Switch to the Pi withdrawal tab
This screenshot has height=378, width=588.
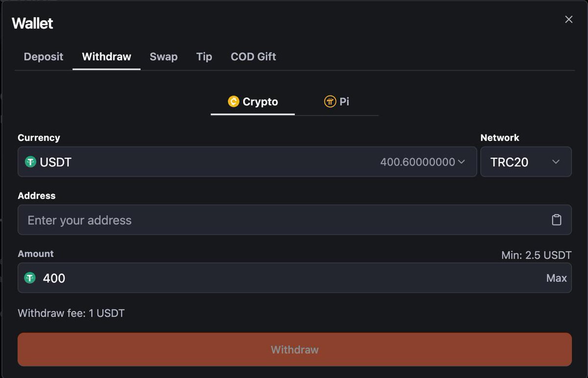[x=337, y=102]
